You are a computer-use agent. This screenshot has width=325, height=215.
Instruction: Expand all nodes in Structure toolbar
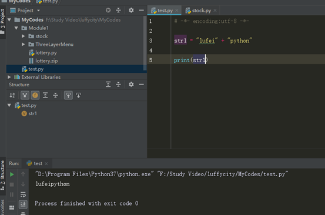click(45, 95)
